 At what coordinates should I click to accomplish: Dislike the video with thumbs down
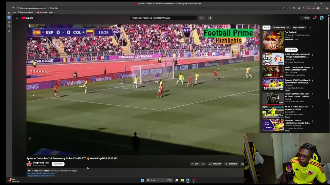pos(203,164)
